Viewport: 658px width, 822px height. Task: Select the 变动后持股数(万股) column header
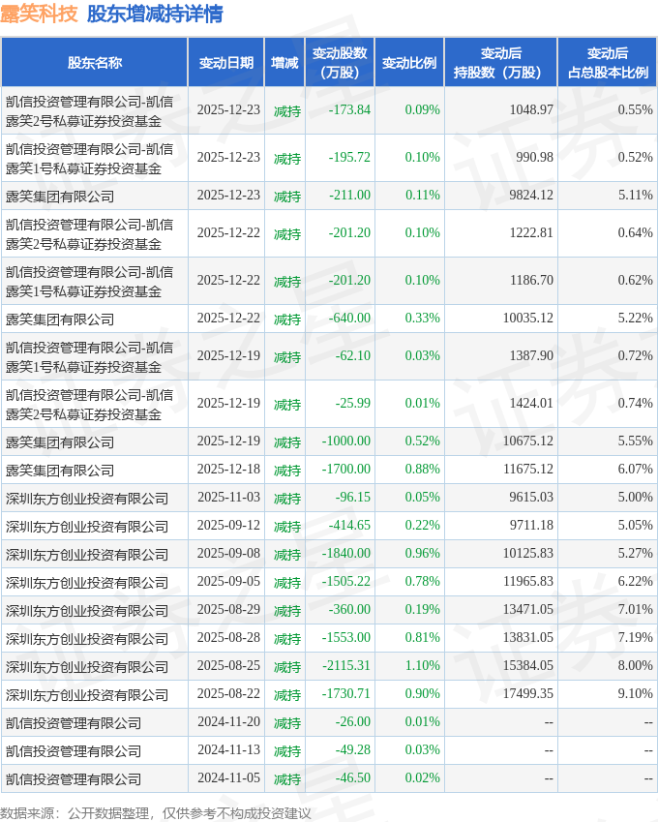pos(501,62)
